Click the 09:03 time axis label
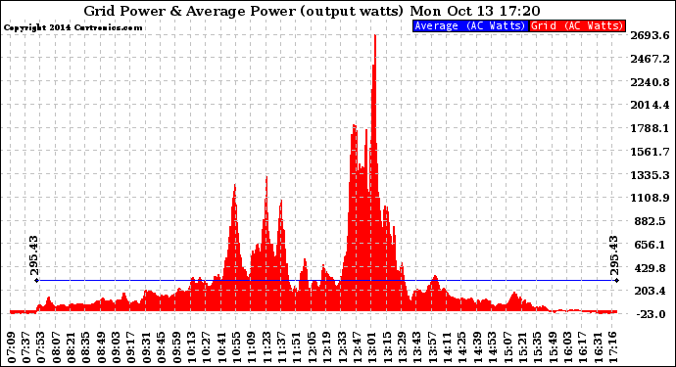The height and width of the screenshot is (367, 676). tap(116, 346)
